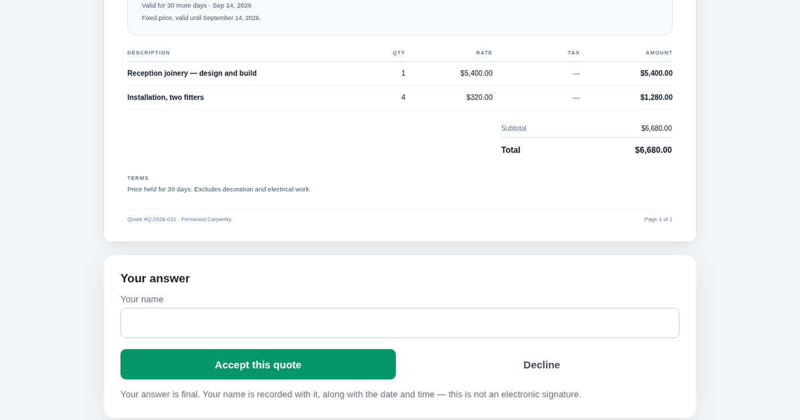This screenshot has height=420, width=800.
Task: Click the DESCRIPTION column header
Action: [149, 53]
